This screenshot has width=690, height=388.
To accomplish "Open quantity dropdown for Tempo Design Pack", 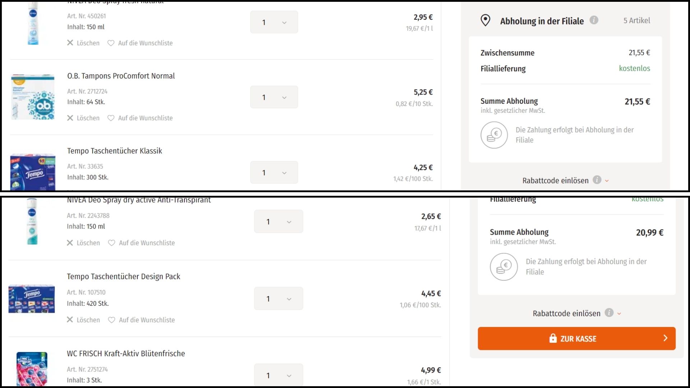I will pos(279,299).
